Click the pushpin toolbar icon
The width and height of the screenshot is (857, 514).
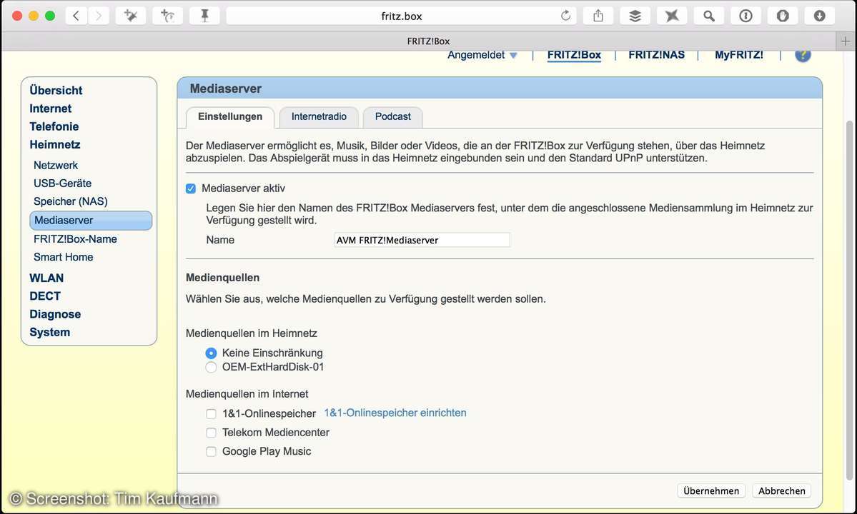point(205,16)
